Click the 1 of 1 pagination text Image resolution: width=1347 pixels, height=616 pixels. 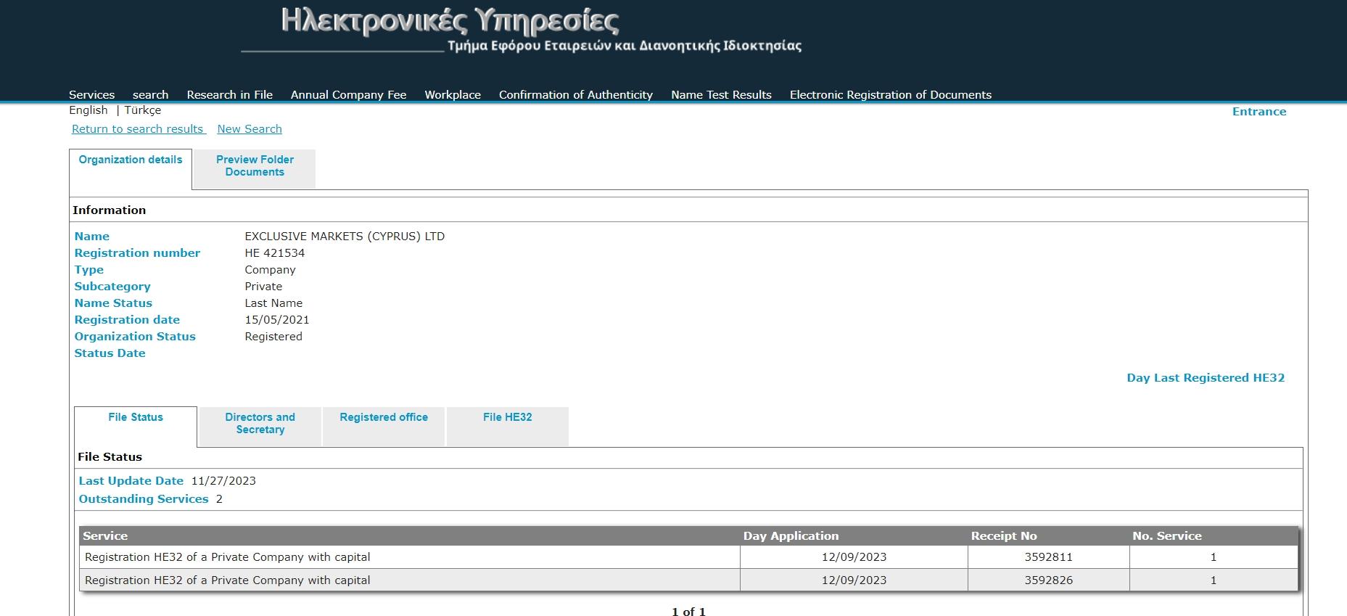click(688, 611)
